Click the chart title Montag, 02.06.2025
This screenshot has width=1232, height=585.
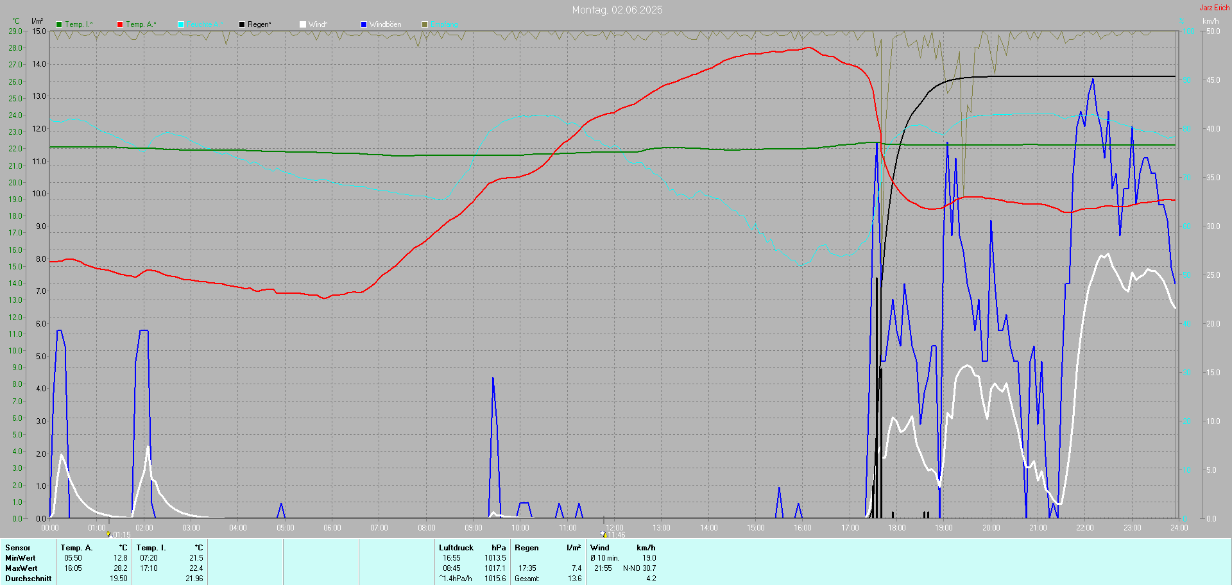point(617,10)
